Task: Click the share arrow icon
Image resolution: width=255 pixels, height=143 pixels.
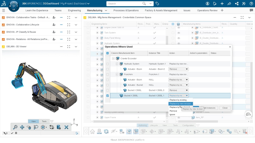Action: point(229,3)
